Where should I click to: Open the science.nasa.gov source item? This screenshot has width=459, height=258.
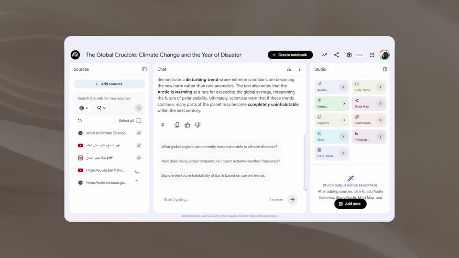click(x=106, y=183)
